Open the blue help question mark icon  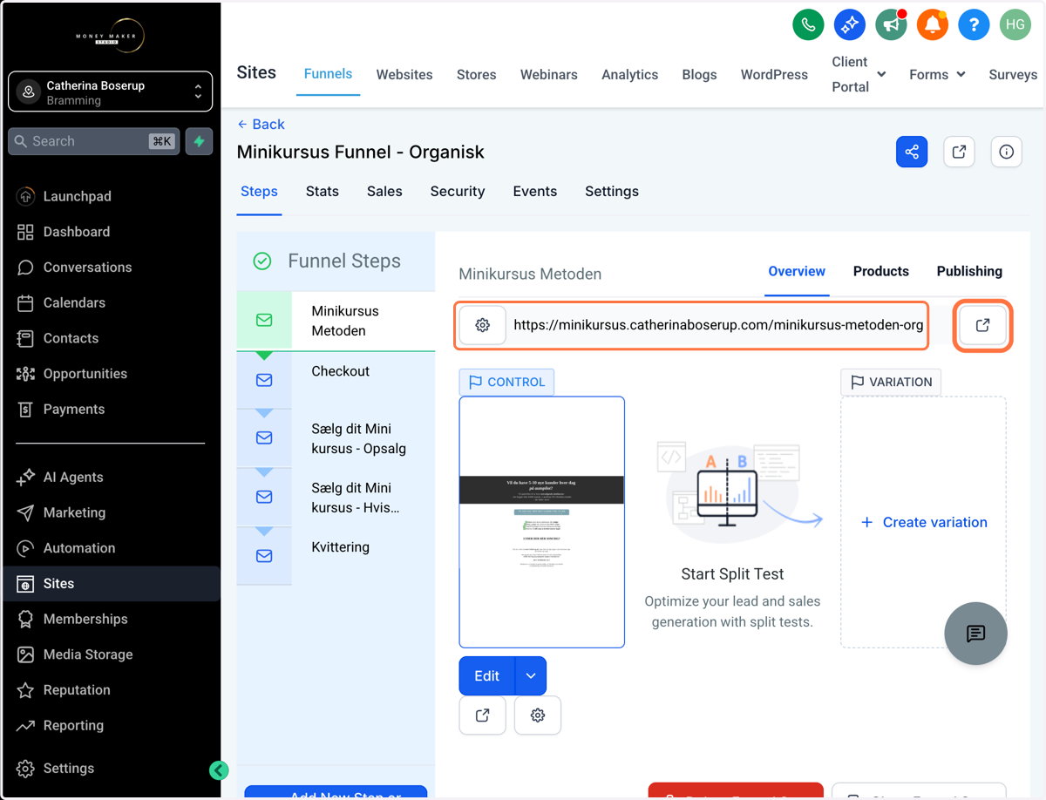click(x=974, y=24)
